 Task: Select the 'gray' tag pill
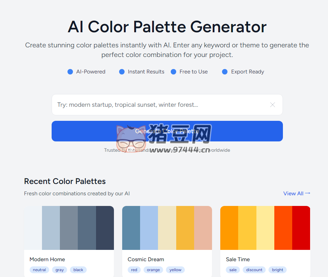click(59, 270)
